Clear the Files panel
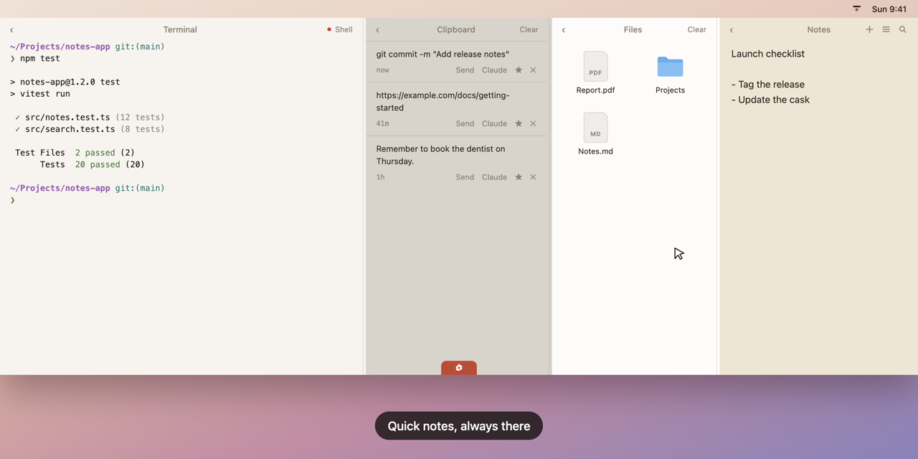The width and height of the screenshot is (918, 459). tap(697, 29)
